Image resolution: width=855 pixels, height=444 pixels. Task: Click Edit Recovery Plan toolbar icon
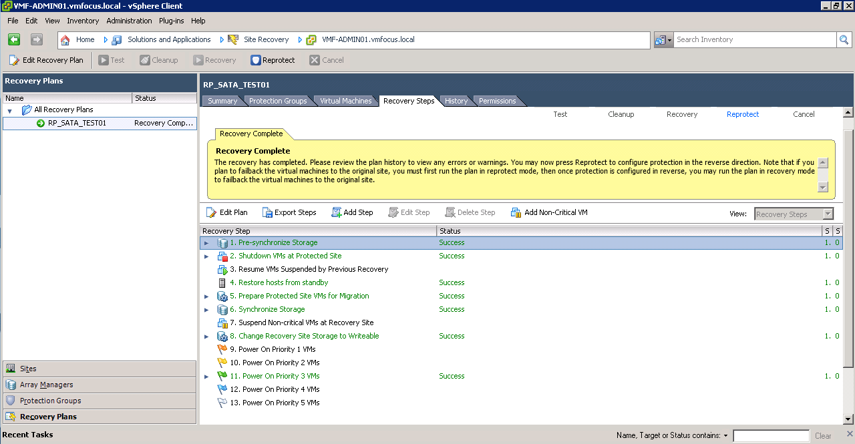[14, 60]
